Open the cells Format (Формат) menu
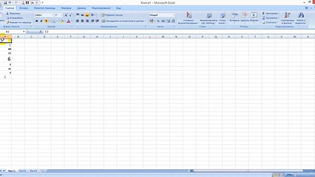 coord(254,18)
